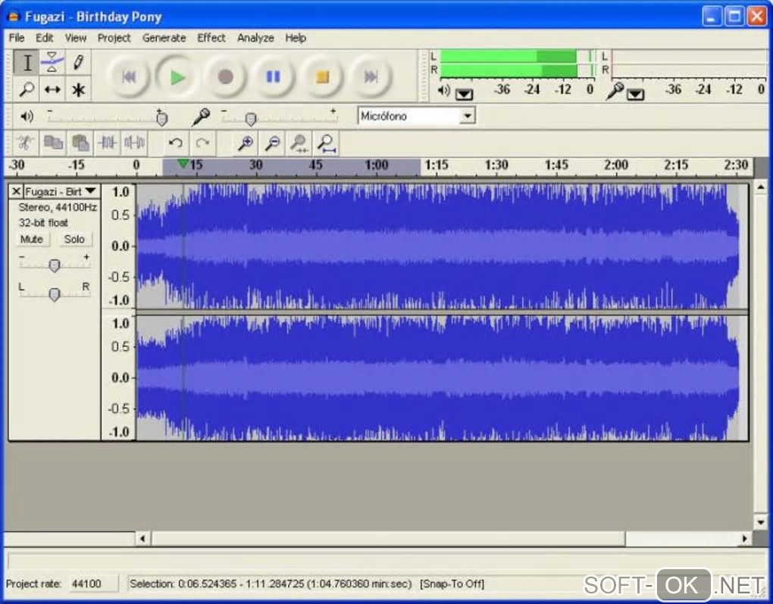Expand the output meter dropdown arrow
Screen dimensions: 773x604
coord(464,93)
